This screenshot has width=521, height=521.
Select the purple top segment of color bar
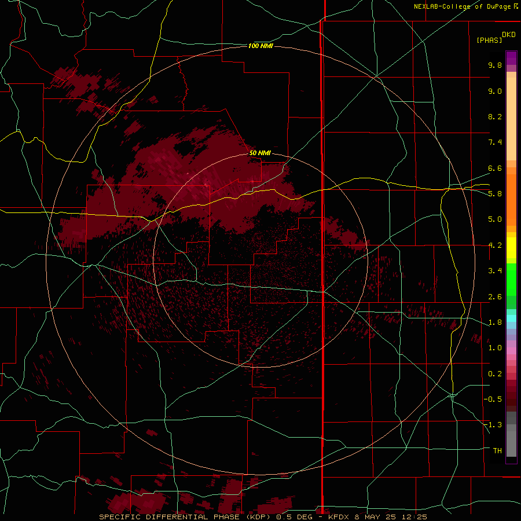511,58
